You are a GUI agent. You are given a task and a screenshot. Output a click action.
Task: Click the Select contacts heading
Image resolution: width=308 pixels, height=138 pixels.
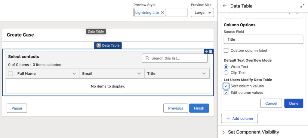[23, 57]
